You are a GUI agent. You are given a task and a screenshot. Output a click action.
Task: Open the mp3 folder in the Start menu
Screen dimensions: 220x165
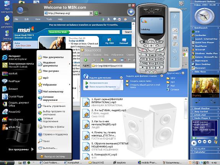(x=43, y=78)
